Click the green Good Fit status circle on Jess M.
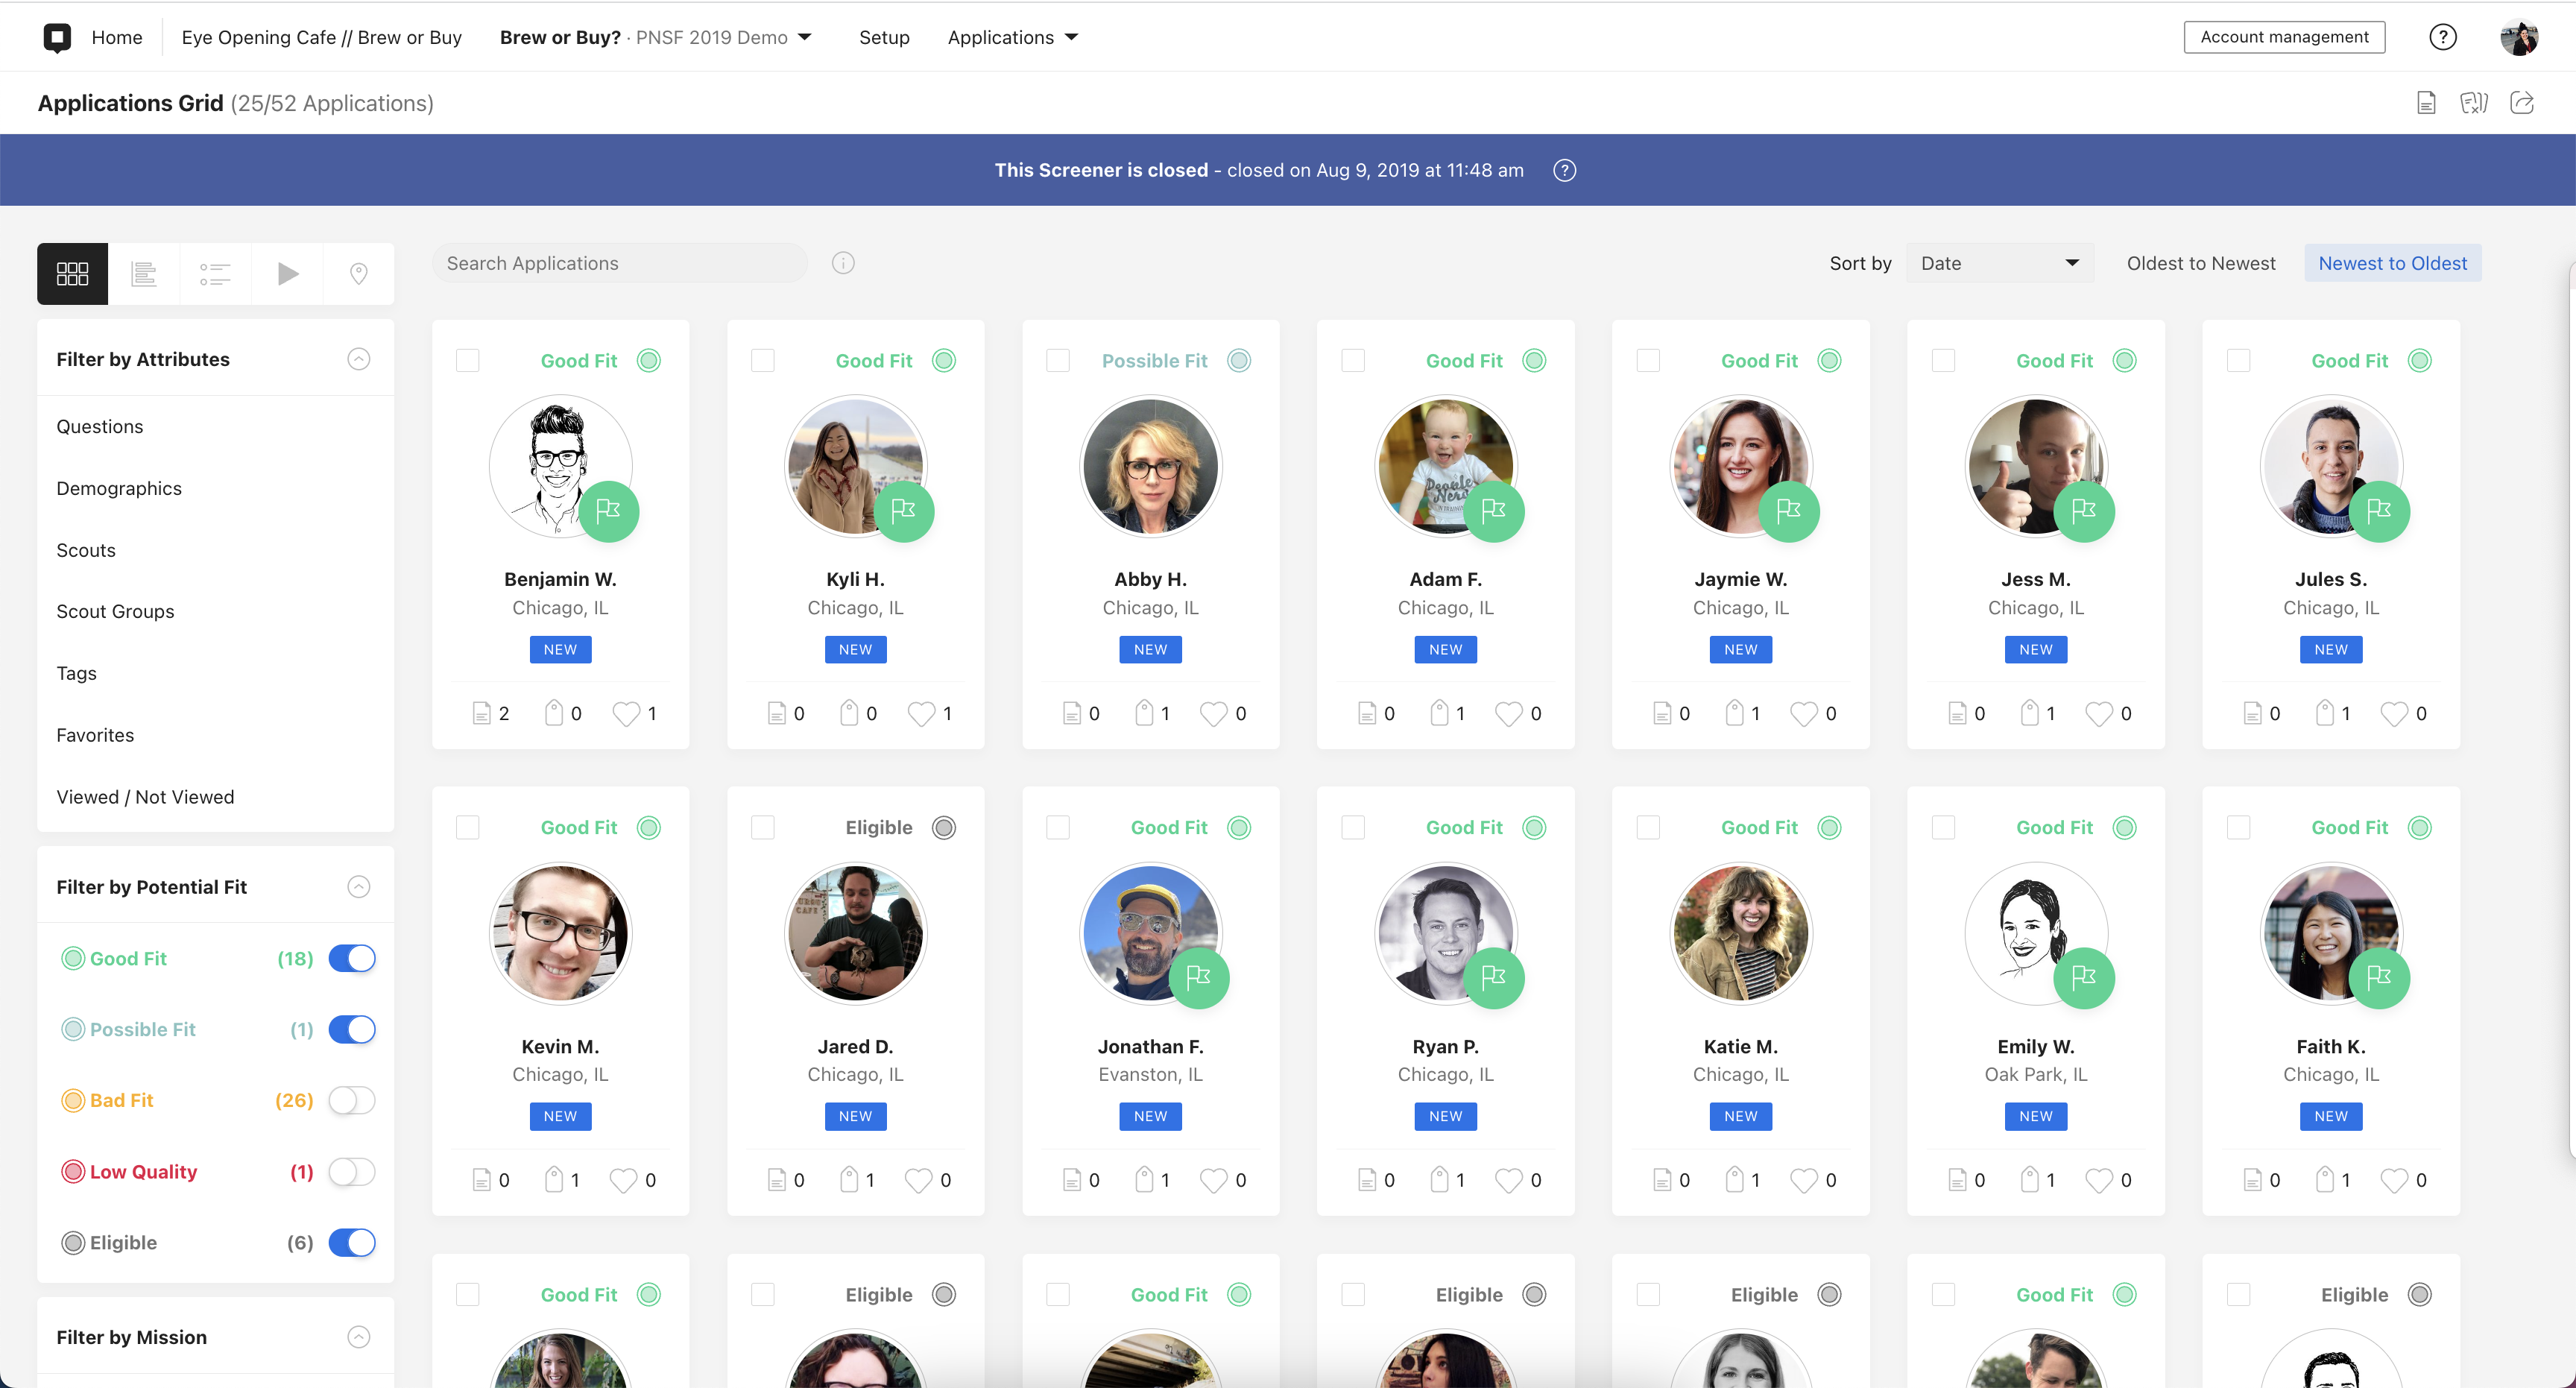 click(x=2124, y=360)
